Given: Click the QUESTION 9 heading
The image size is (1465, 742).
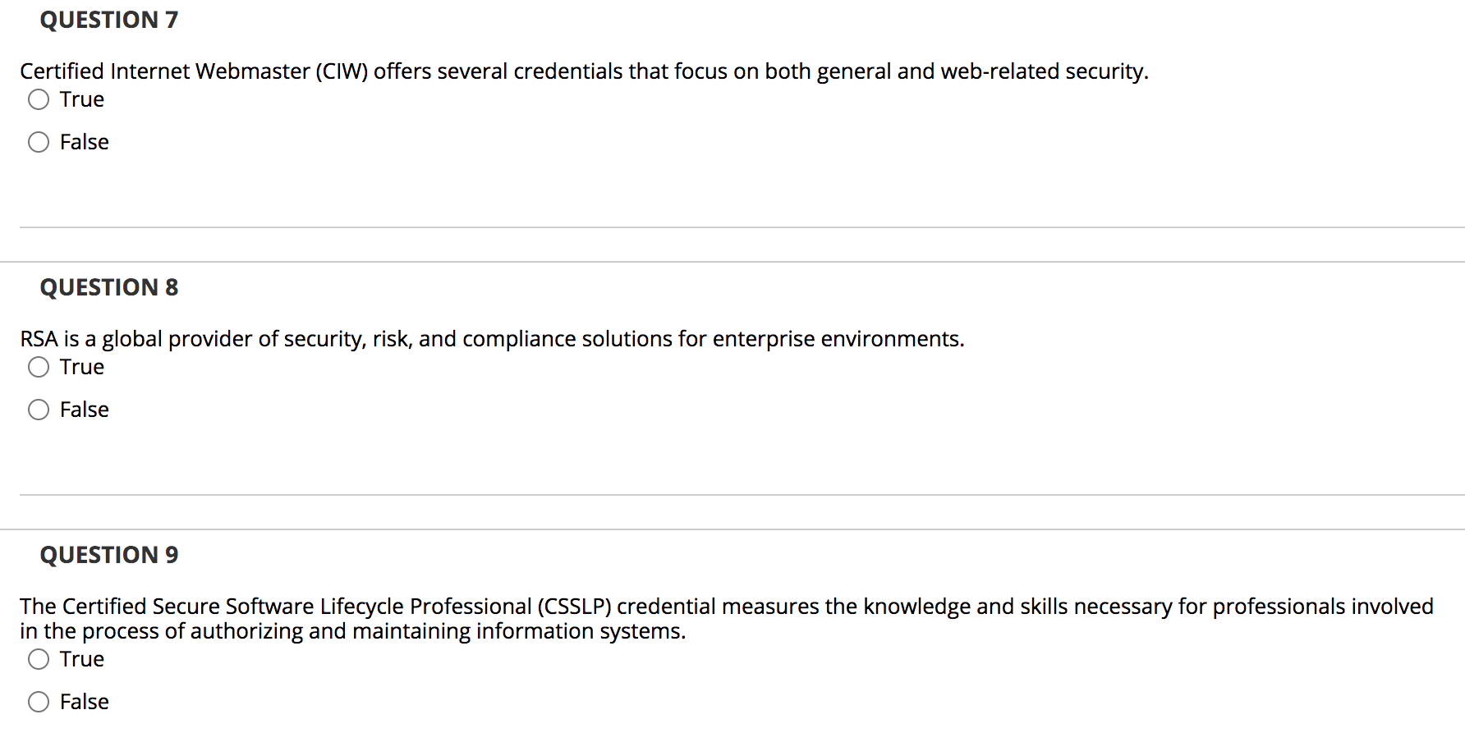Looking at the screenshot, I should click(x=108, y=555).
